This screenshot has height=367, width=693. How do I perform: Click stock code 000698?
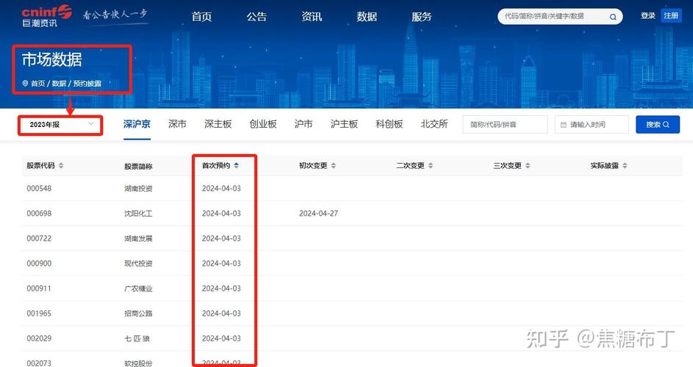coord(39,214)
